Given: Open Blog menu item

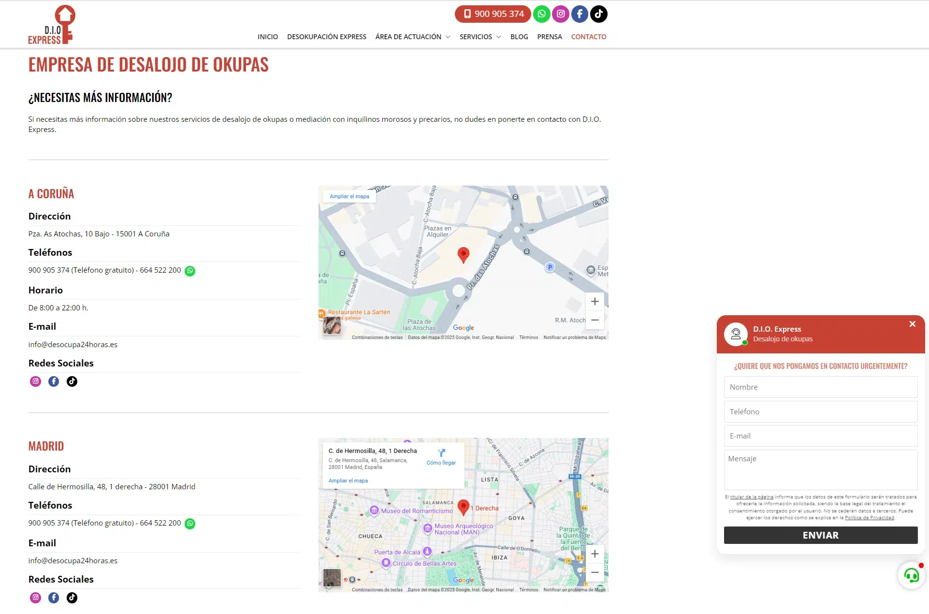Looking at the screenshot, I should point(519,37).
